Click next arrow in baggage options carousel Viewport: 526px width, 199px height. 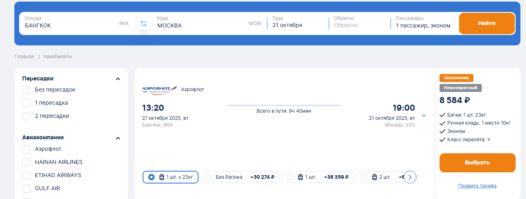tap(410, 177)
